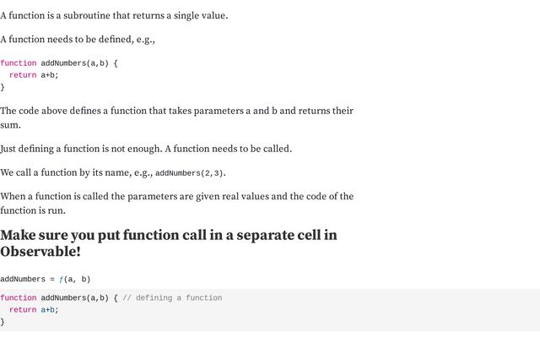Click the paragraph 'A function is a subroutine'
Image resolution: width=540 pixels, height=338 pixels.
114,15
